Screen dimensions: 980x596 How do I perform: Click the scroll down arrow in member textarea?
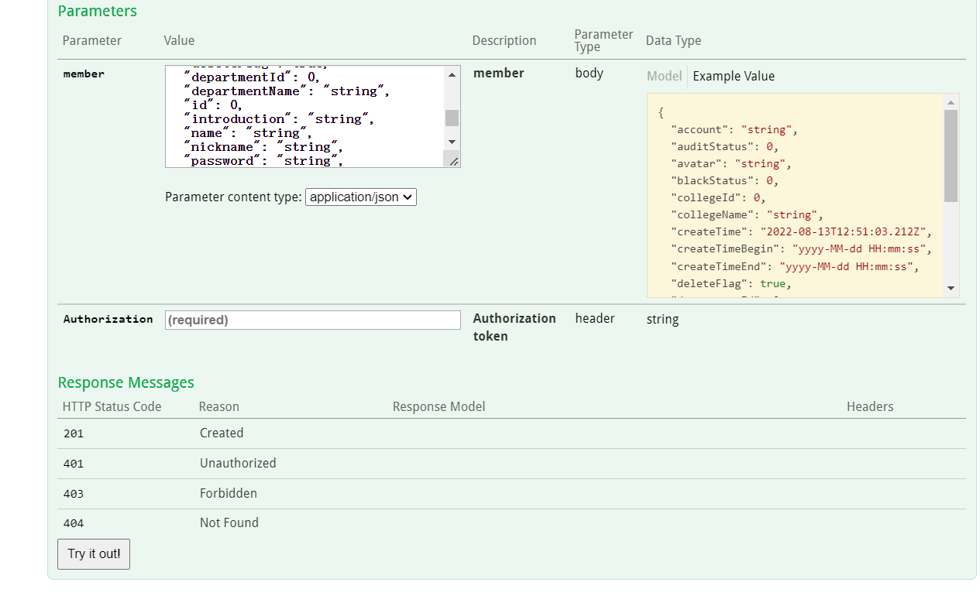pyautogui.click(x=452, y=142)
